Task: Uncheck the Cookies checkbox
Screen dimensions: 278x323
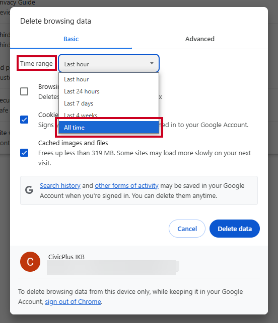Action: point(24,120)
